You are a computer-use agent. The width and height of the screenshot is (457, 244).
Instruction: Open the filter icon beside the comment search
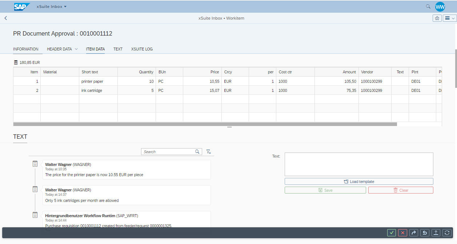[x=208, y=151]
